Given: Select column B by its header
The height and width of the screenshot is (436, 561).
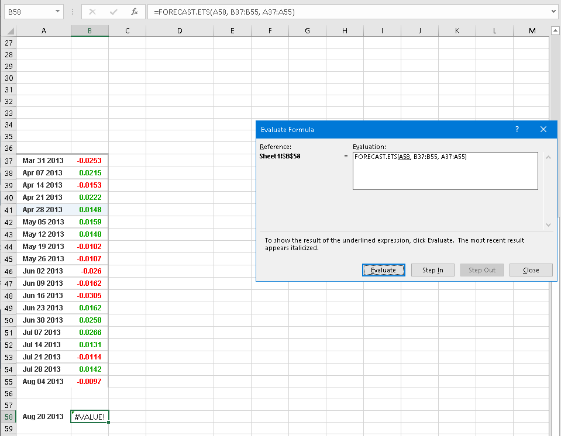Looking at the screenshot, I should pyautogui.click(x=90, y=30).
